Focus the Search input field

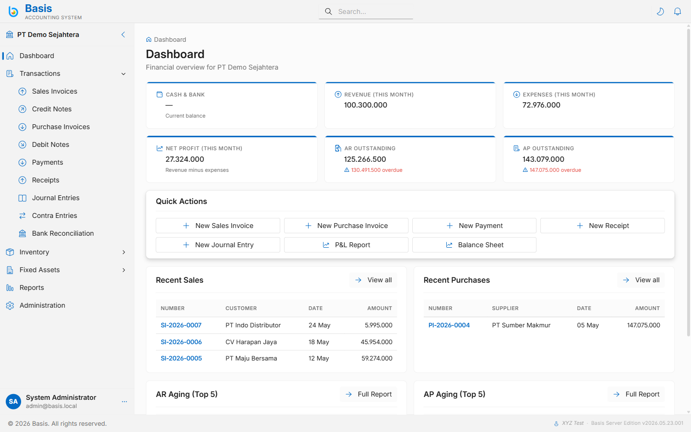click(x=366, y=12)
